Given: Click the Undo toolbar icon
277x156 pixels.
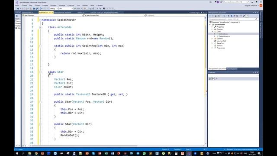Looking at the screenshot, I should [x=41, y=9].
